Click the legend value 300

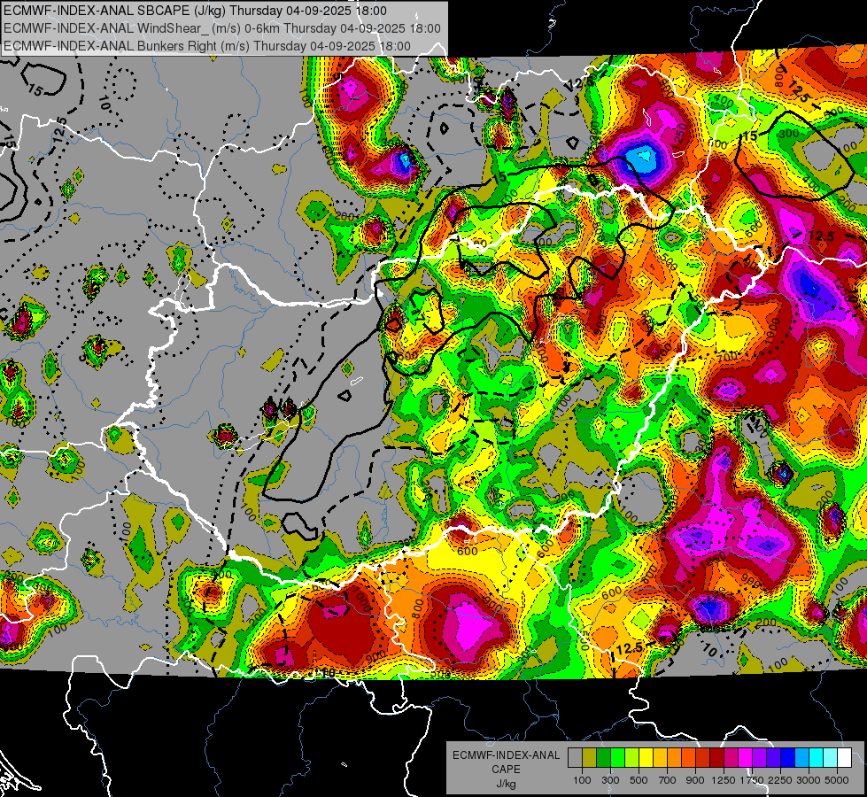[610, 780]
